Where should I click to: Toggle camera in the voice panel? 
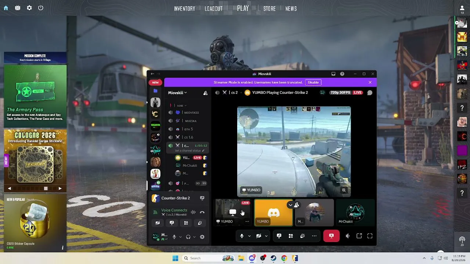click(x=158, y=223)
